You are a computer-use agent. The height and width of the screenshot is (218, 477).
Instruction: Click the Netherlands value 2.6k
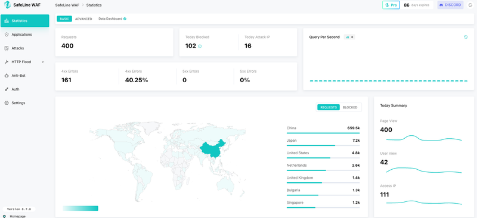tap(356, 166)
